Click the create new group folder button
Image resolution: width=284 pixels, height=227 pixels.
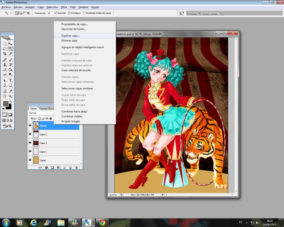(x=64, y=168)
